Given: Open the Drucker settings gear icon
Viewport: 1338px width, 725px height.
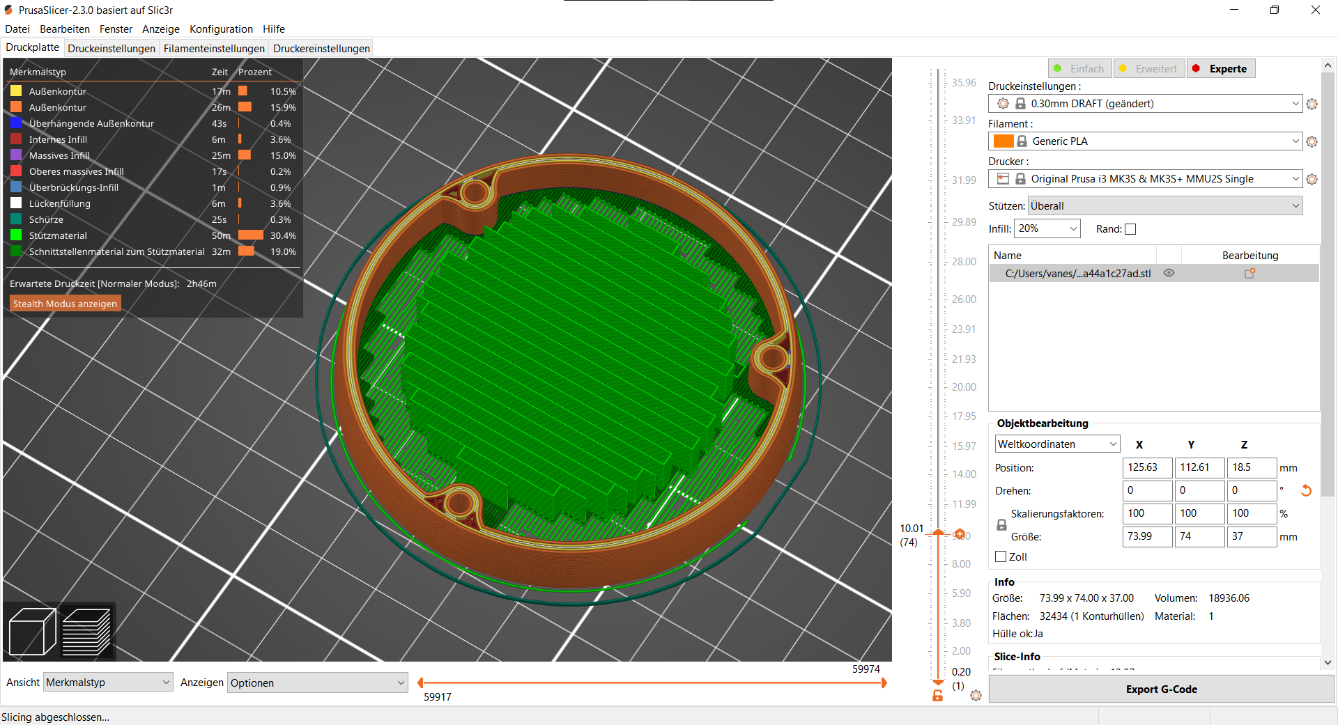Looking at the screenshot, I should tap(1312, 179).
